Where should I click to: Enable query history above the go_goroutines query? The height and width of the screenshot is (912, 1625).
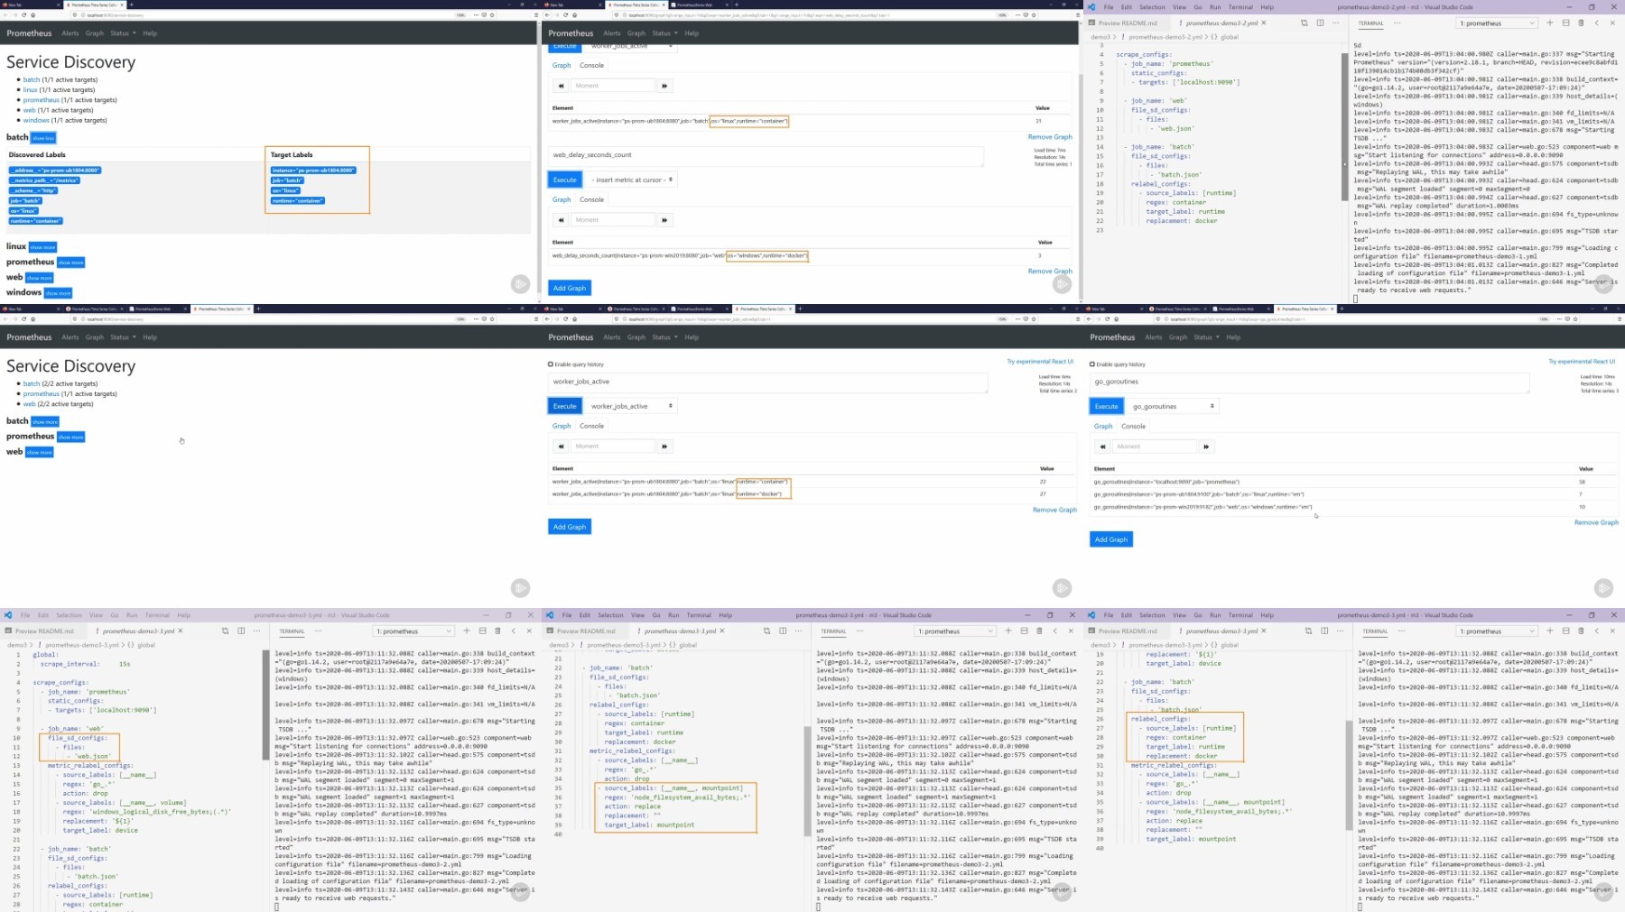(1092, 364)
